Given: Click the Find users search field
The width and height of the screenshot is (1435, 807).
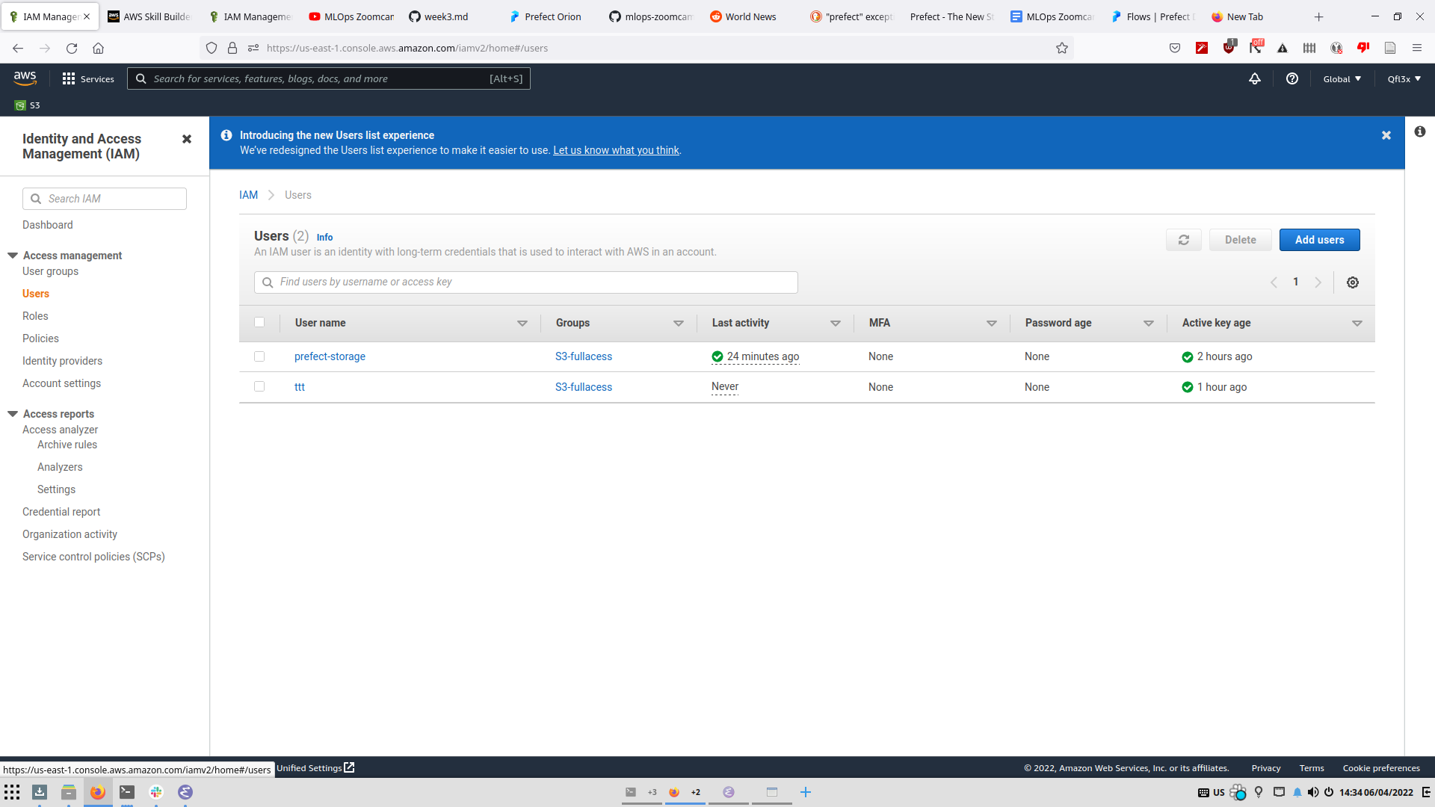Looking at the screenshot, I should click(x=526, y=282).
